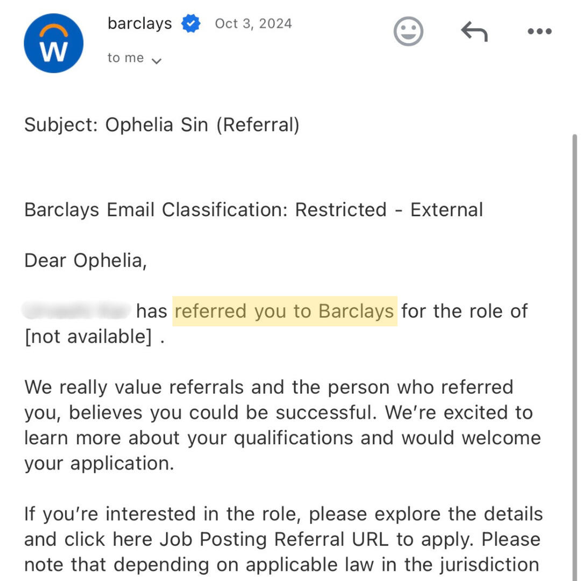581x581 pixels.
Task: Click the "[not available]" role placeholder
Action: (x=88, y=337)
